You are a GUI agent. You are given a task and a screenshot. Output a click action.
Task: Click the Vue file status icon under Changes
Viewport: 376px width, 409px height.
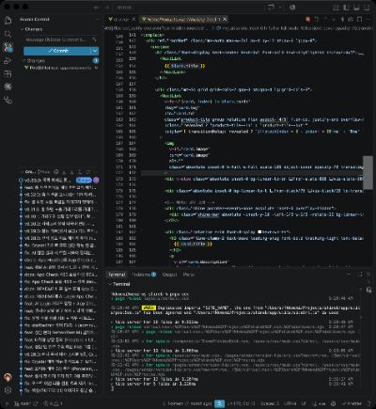coord(96,68)
